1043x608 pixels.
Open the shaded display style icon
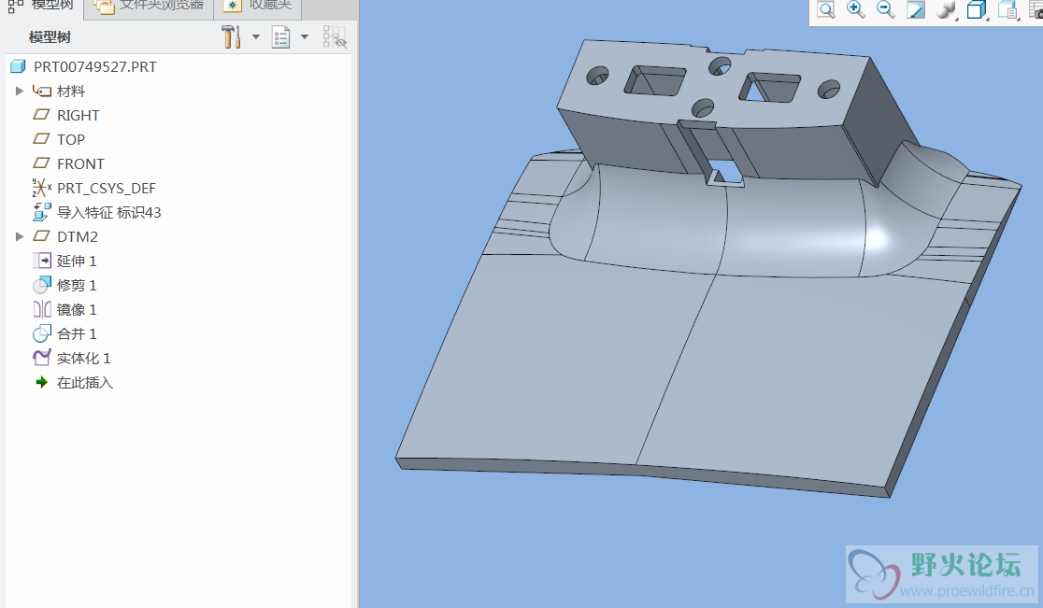point(945,9)
